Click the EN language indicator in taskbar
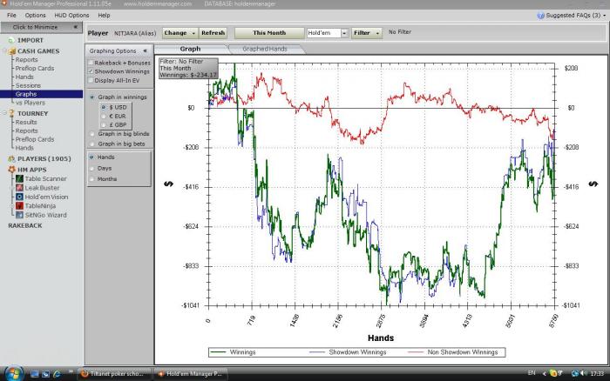The width and height of the screenshot is (610, 381). tap(532, 373)
